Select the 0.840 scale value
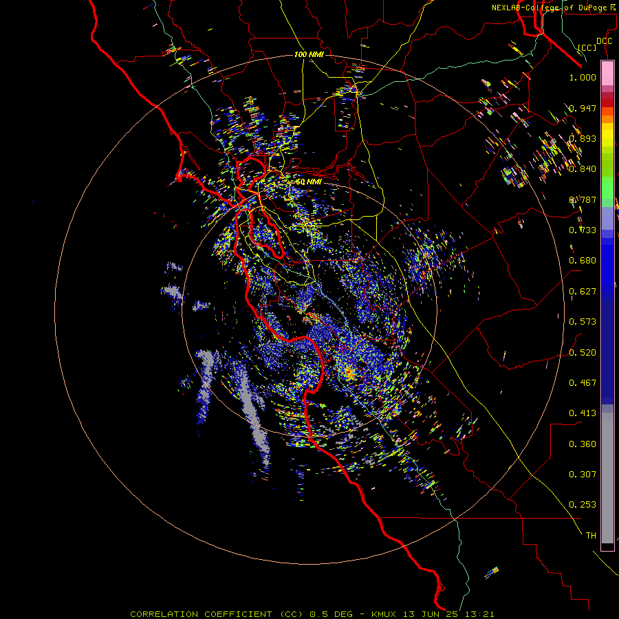 click(x=583, y=169)
